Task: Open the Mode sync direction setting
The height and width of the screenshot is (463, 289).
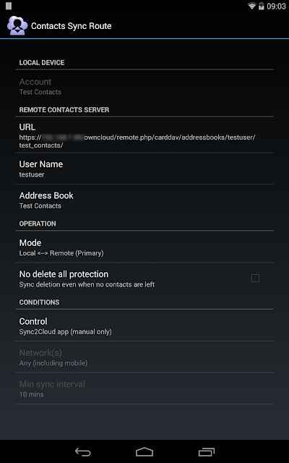Action: [x=144, y=247]
